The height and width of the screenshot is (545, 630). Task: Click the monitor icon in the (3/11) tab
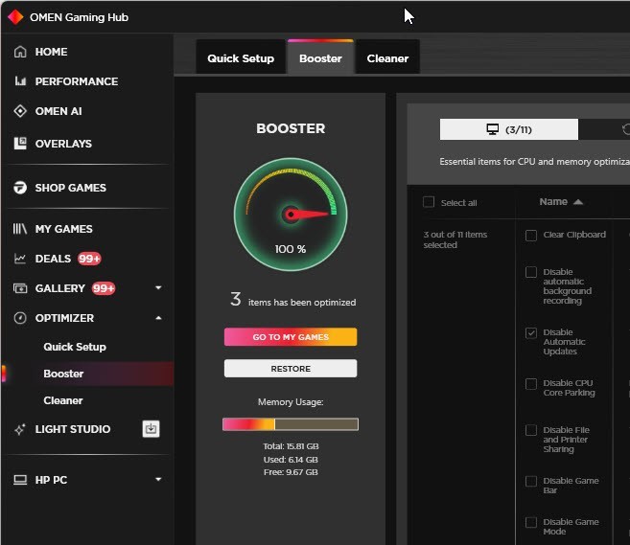click(493, 129)
